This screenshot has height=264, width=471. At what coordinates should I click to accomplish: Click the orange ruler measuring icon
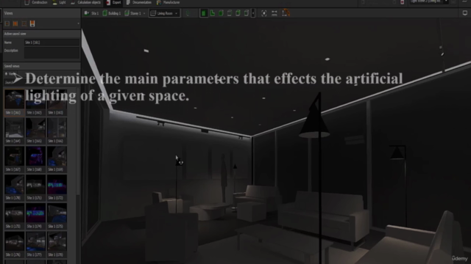click(286, 13)
